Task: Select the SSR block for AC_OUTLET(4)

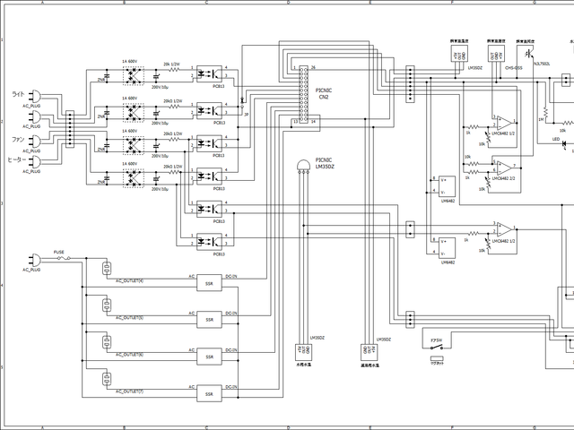Action: point(209,281)
